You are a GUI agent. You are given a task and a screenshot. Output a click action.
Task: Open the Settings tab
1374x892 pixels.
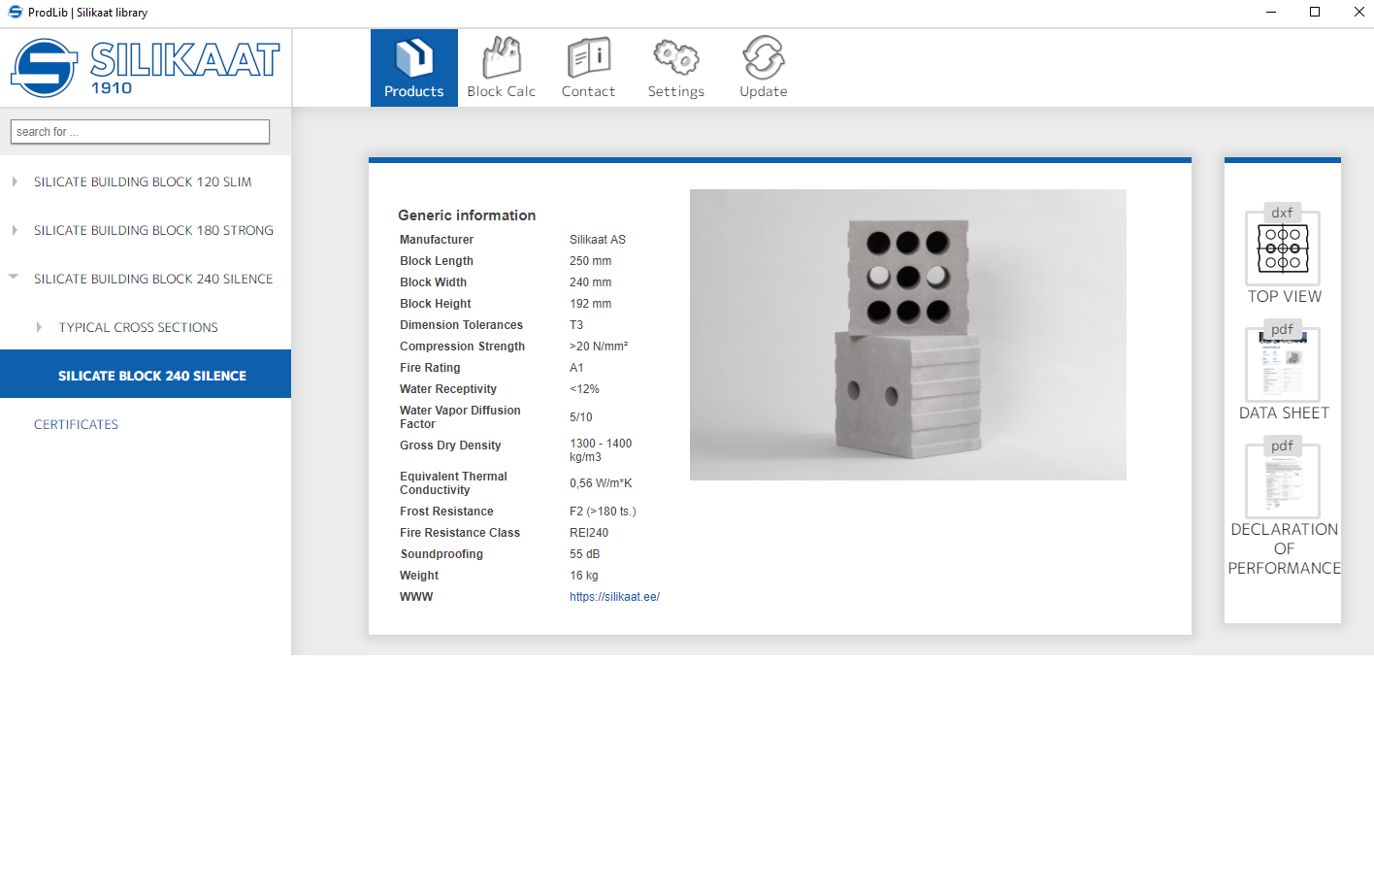coord(676,68)
